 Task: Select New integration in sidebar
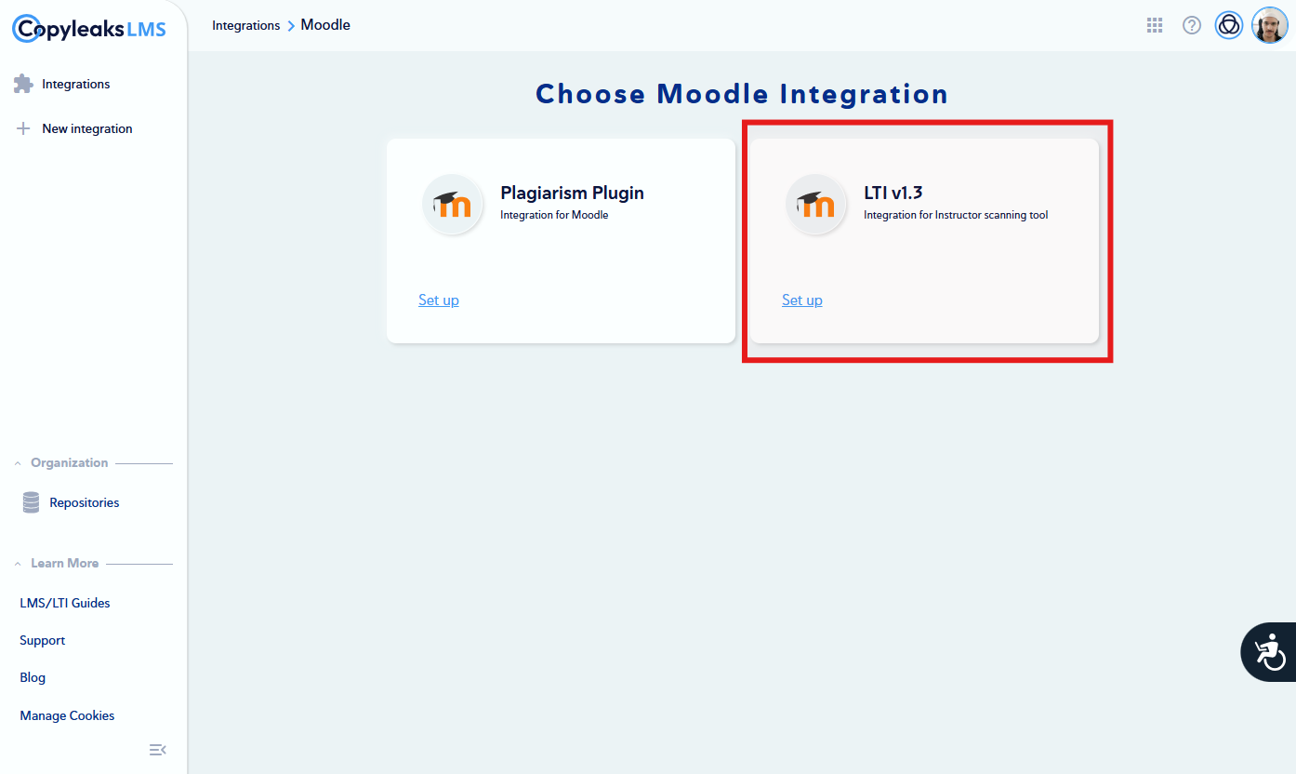point(87,128)
